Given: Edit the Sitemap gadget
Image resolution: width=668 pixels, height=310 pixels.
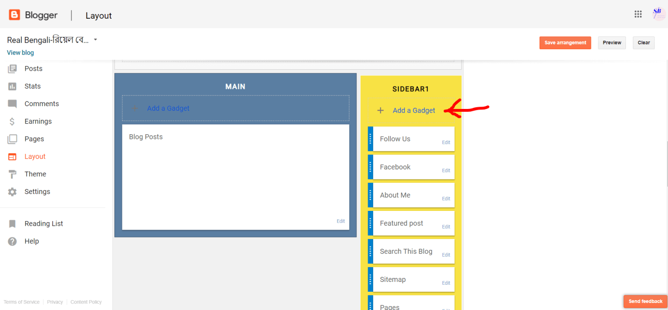Looking at the screenshot, I should (x=446, y=283).
